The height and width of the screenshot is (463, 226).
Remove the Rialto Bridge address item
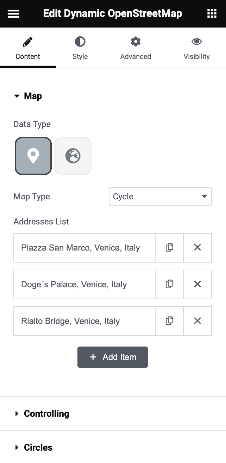[197, 321]
